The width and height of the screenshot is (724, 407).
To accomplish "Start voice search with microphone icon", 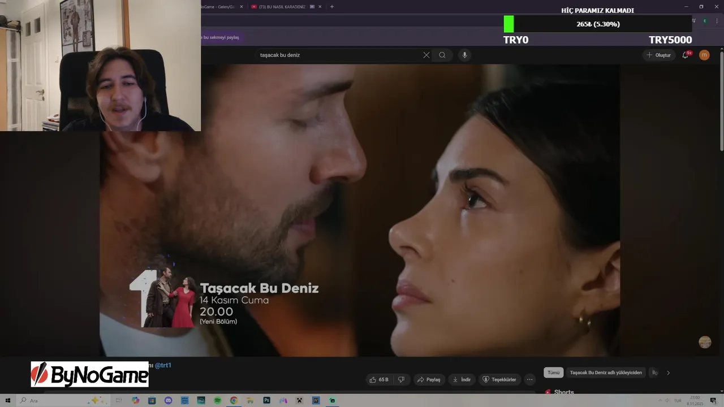I will [x=464, y=55].
